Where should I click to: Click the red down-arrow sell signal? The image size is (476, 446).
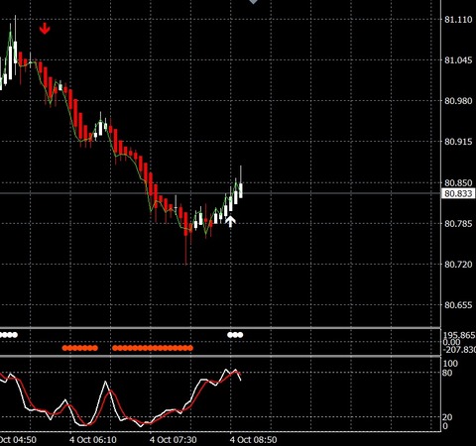45,29
